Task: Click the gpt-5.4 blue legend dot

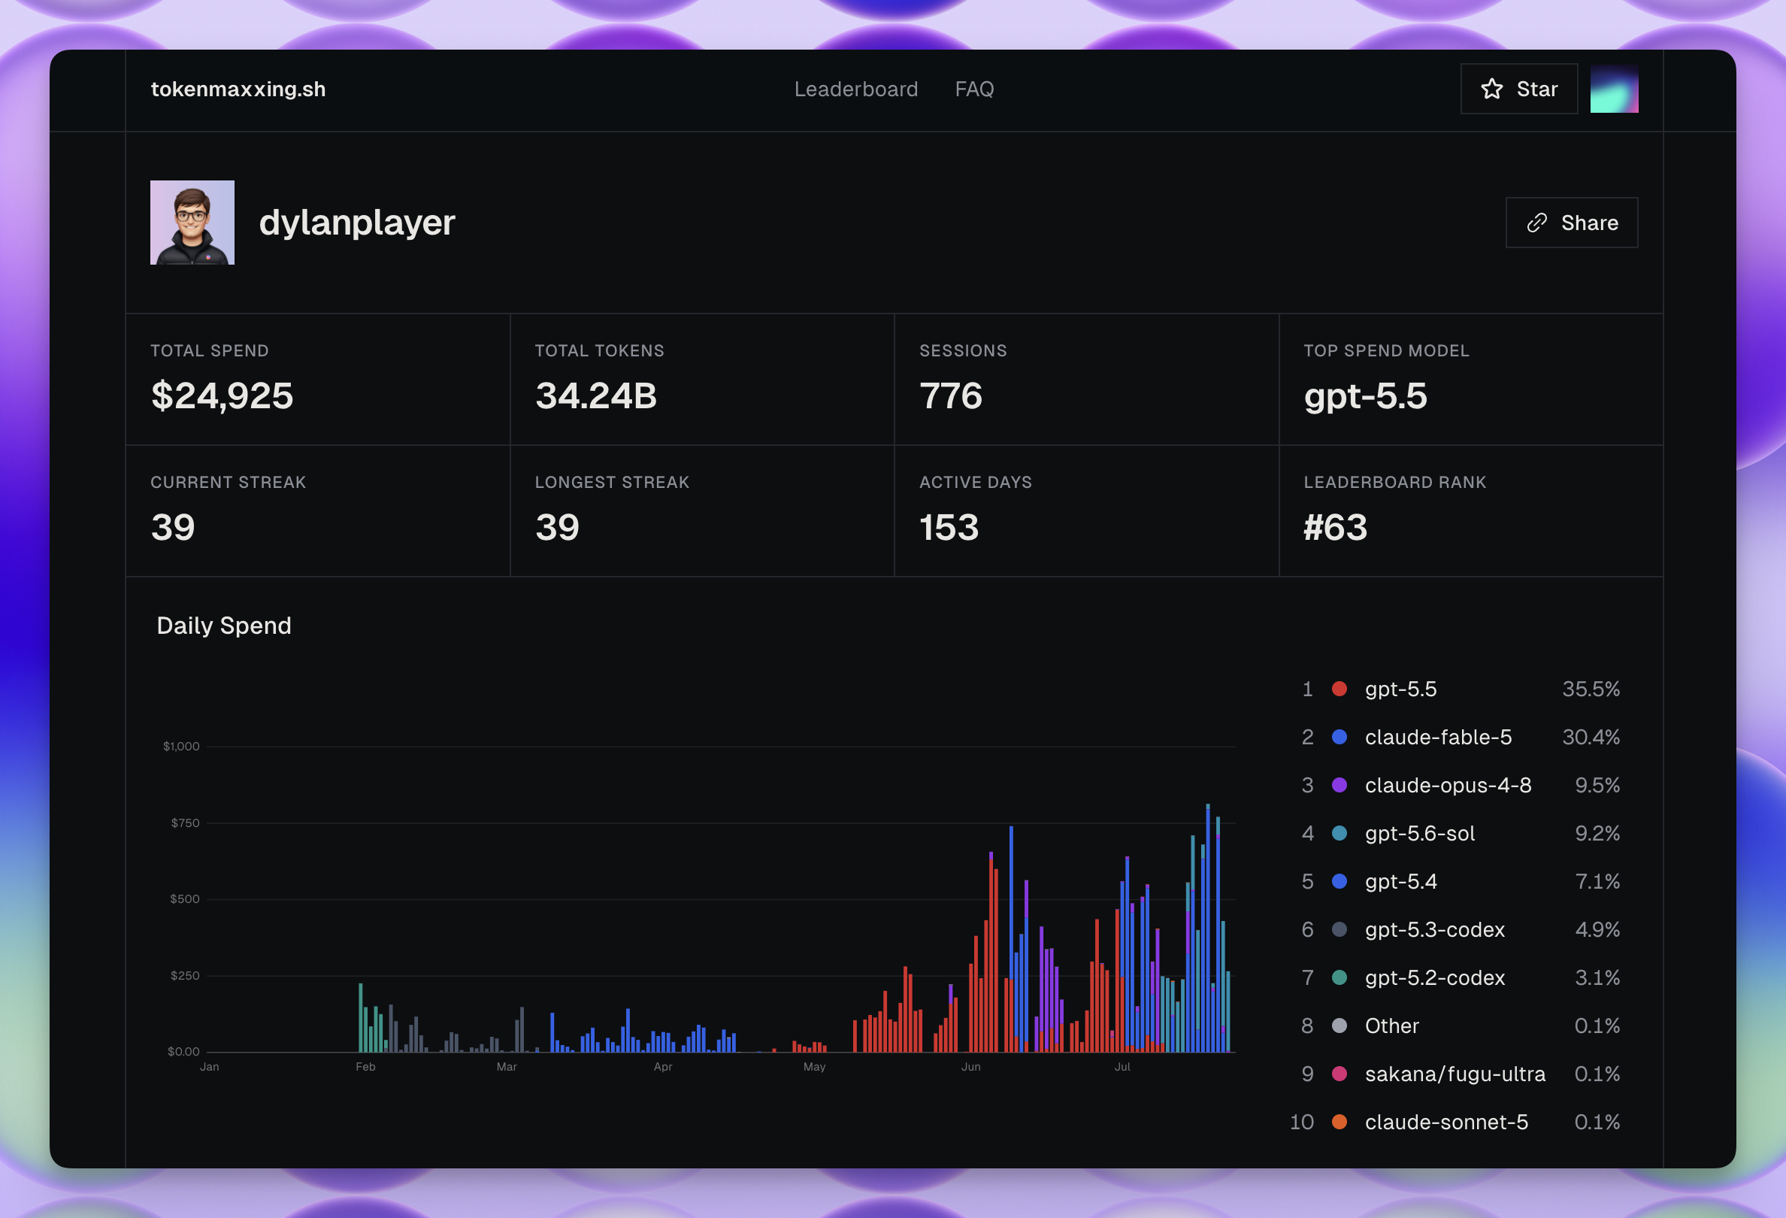Action: pos(1339,881)
